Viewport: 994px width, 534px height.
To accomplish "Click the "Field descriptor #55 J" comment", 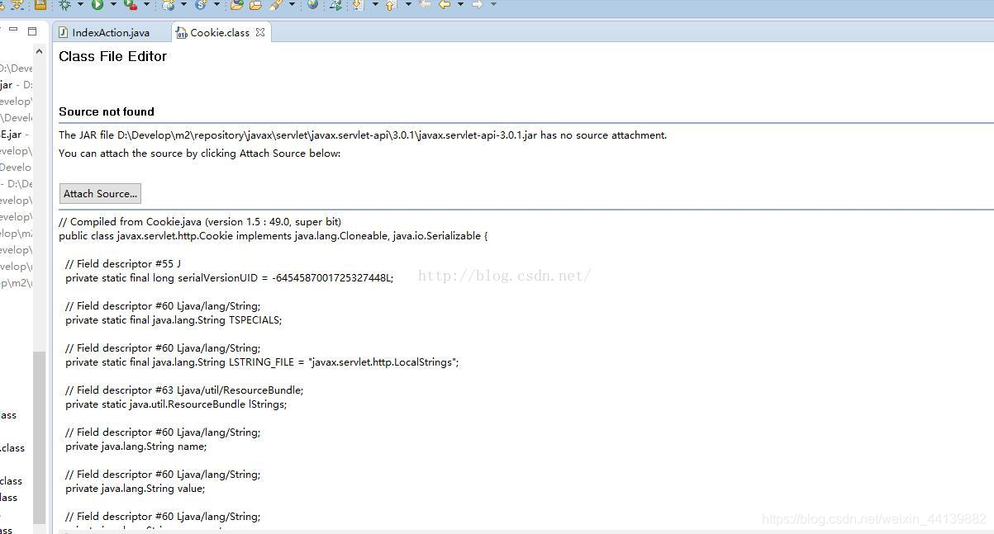I will click(123, 263).
